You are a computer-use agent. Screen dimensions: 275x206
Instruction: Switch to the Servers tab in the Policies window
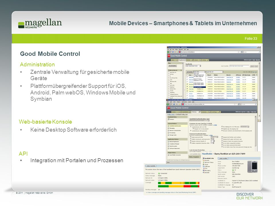(206, 112)
